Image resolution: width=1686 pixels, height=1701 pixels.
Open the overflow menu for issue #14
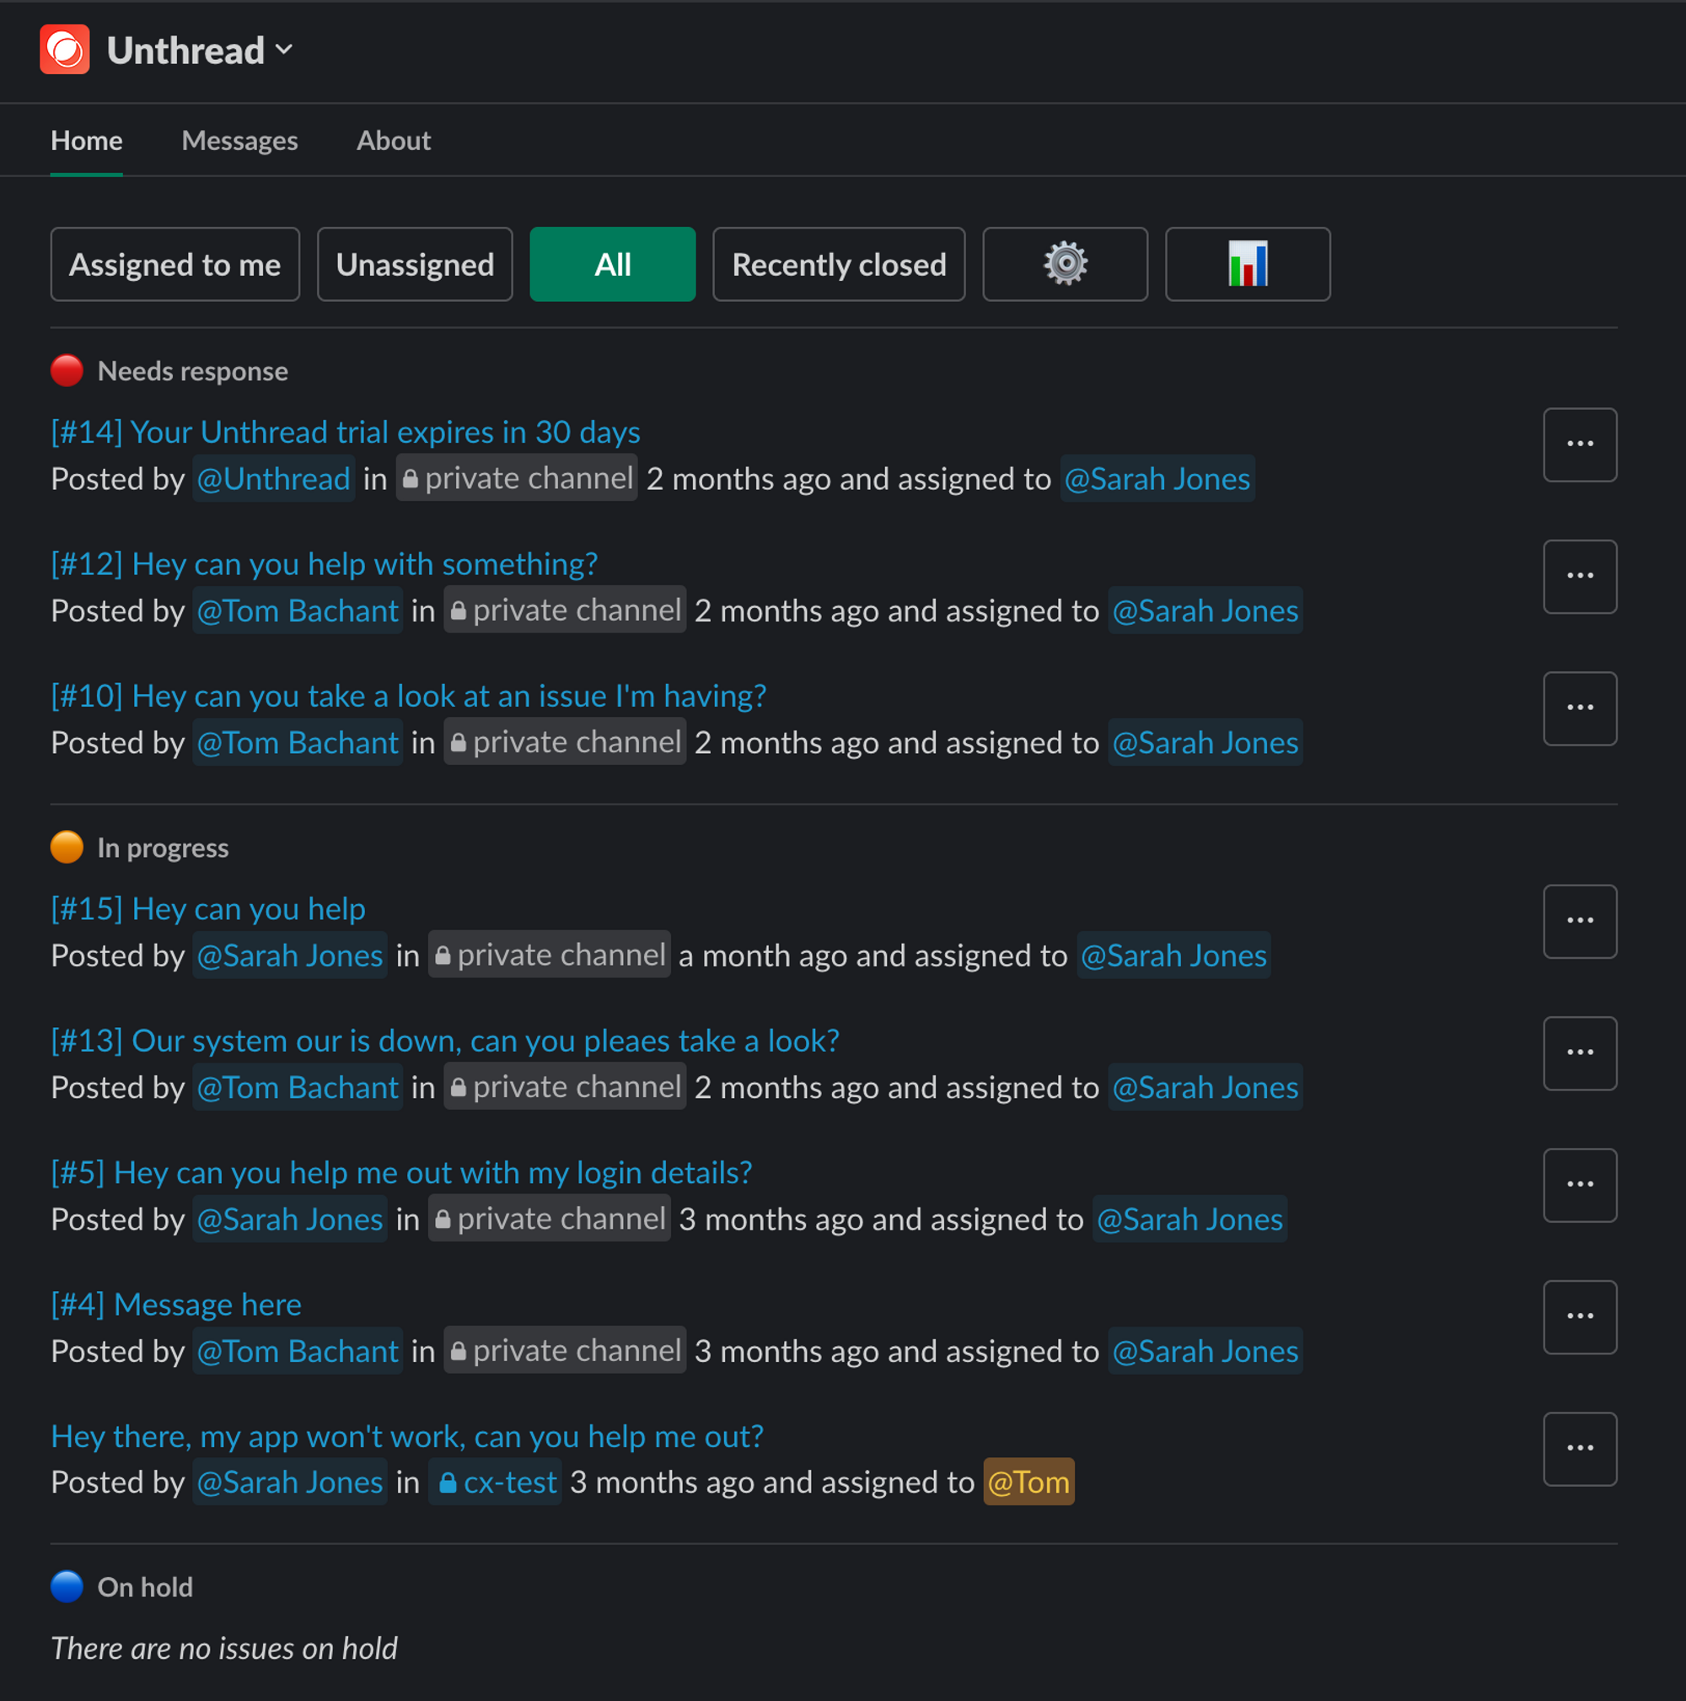click(x=1580, y=444)
